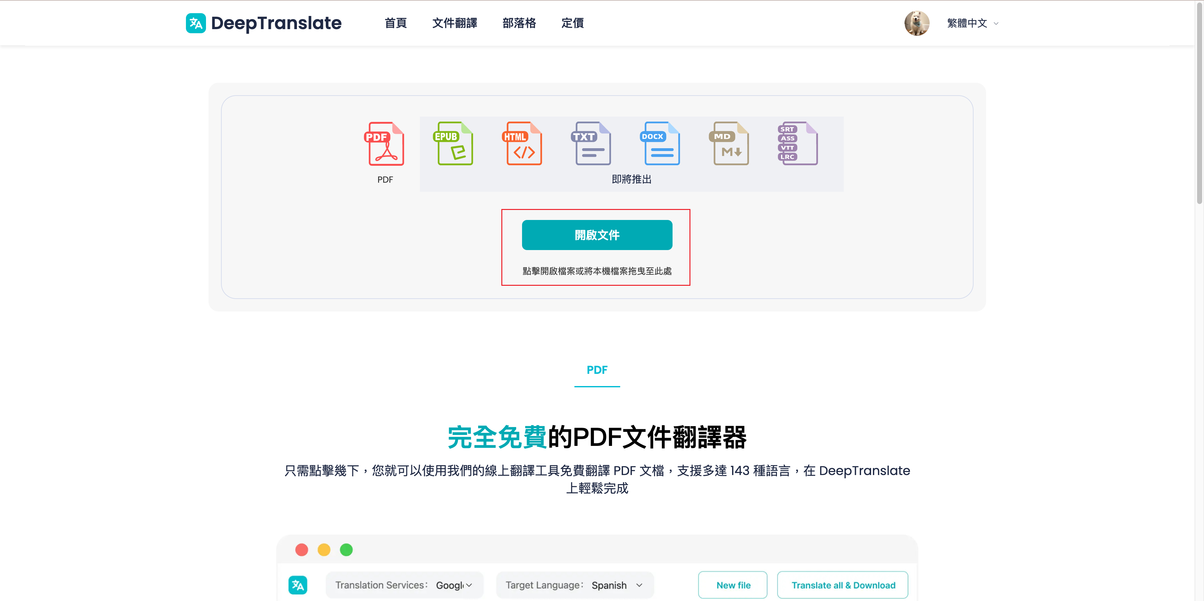1204x601 pixels.
Task: Open 文件翻譯 menu item
Action: tap(454, 23)
